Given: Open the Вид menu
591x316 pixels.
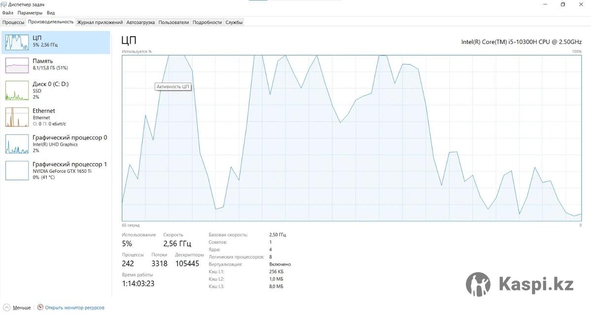Looking at the screenshot, I should pos(51,13).
